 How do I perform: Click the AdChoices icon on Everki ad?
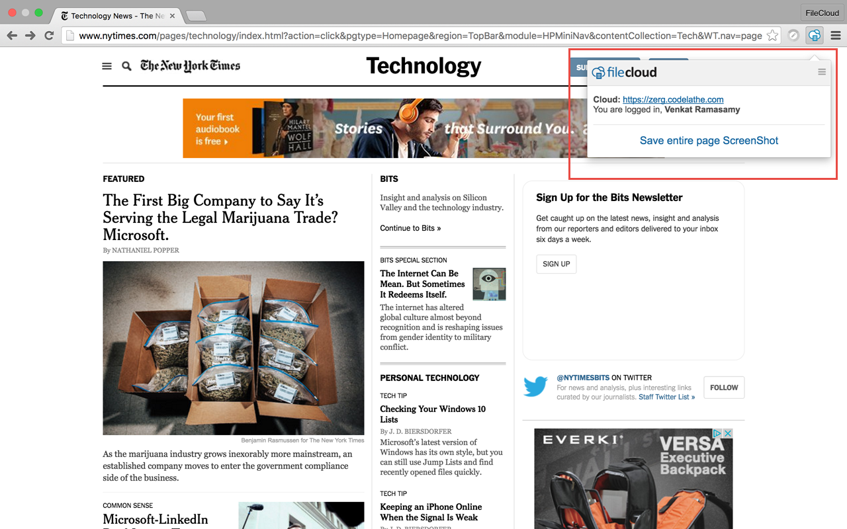[x=717, y=433]
